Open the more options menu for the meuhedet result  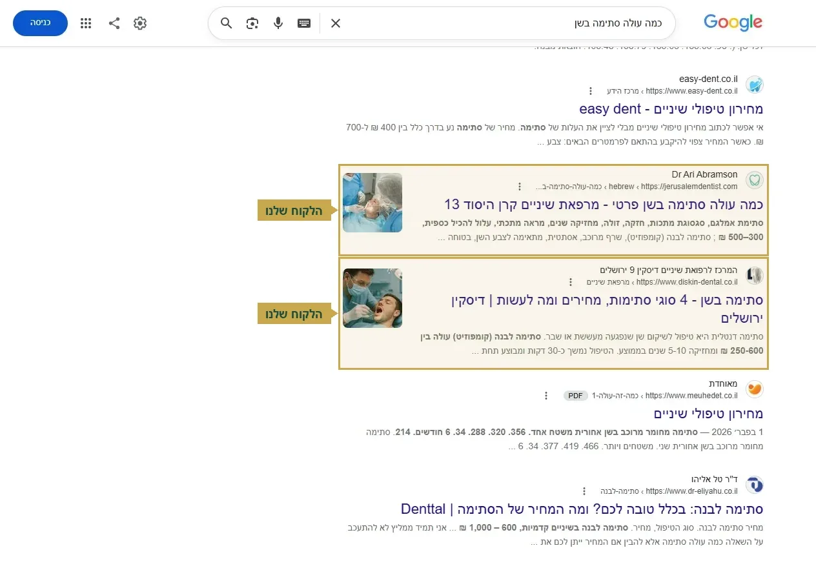point(546,396)
